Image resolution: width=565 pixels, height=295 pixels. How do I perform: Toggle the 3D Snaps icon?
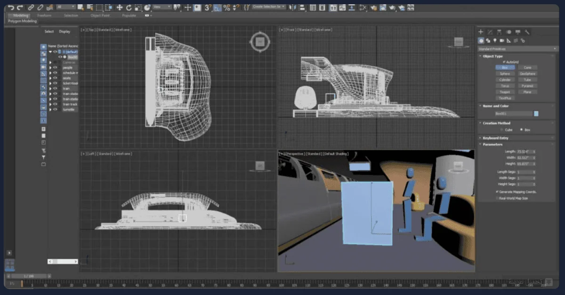click(207, 8)
